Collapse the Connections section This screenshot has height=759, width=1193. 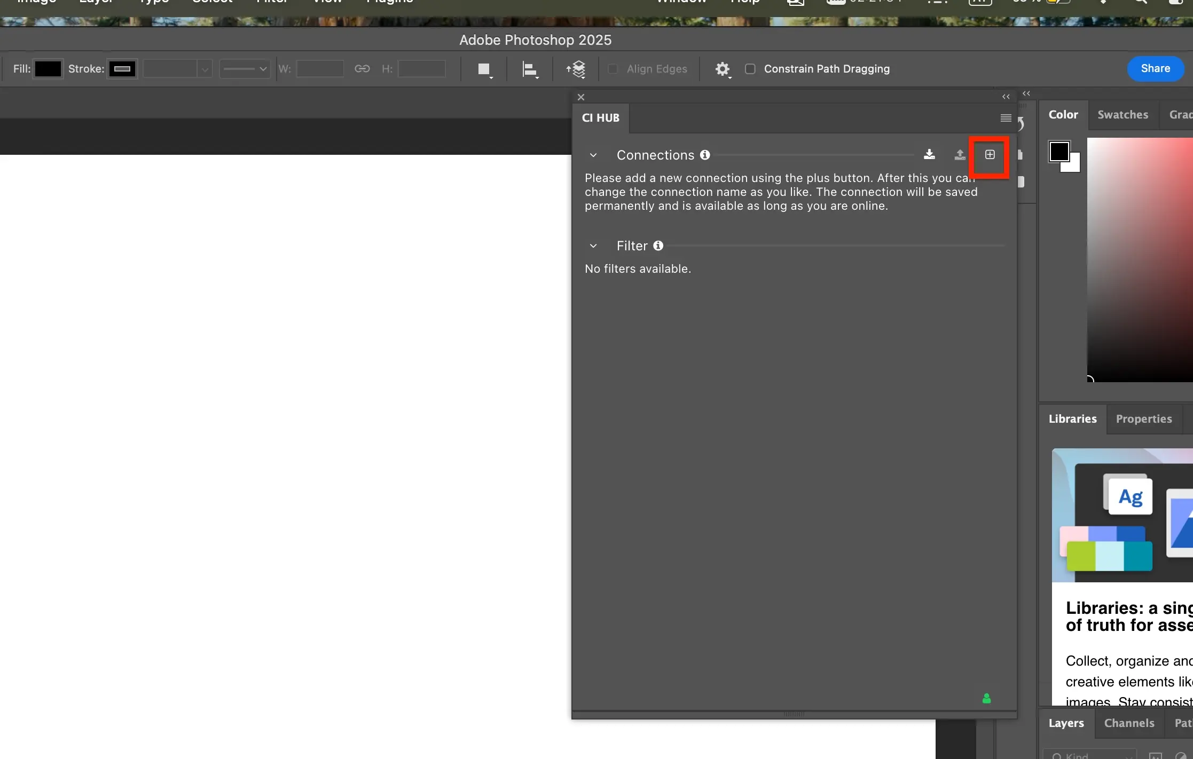[593, 155]
